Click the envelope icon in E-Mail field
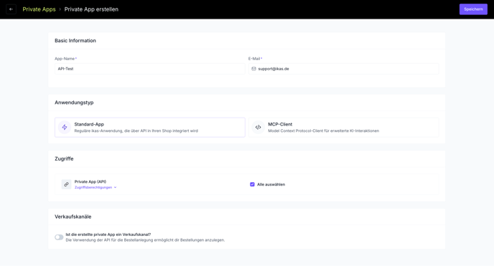The image size is (494, 266). pyautogui.click(x=253, y=69)
